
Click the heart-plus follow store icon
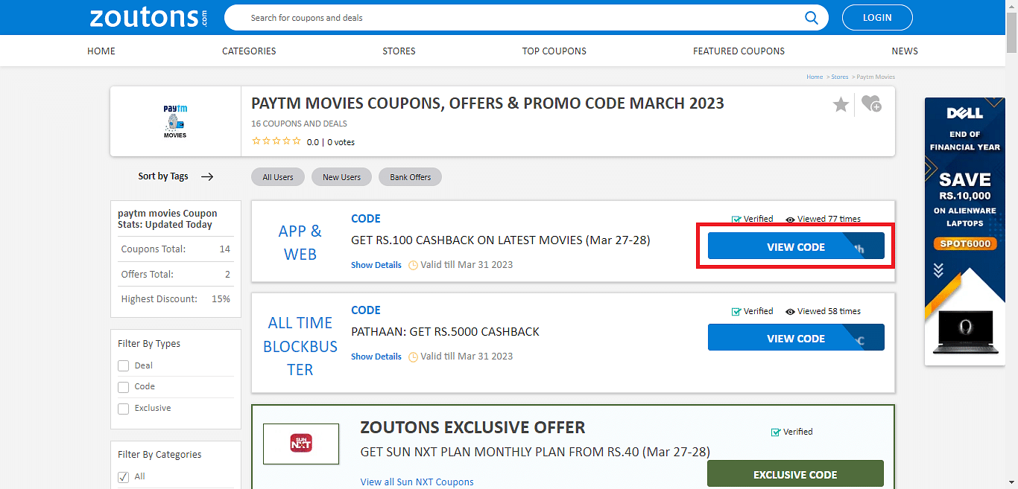coord(871,104)
